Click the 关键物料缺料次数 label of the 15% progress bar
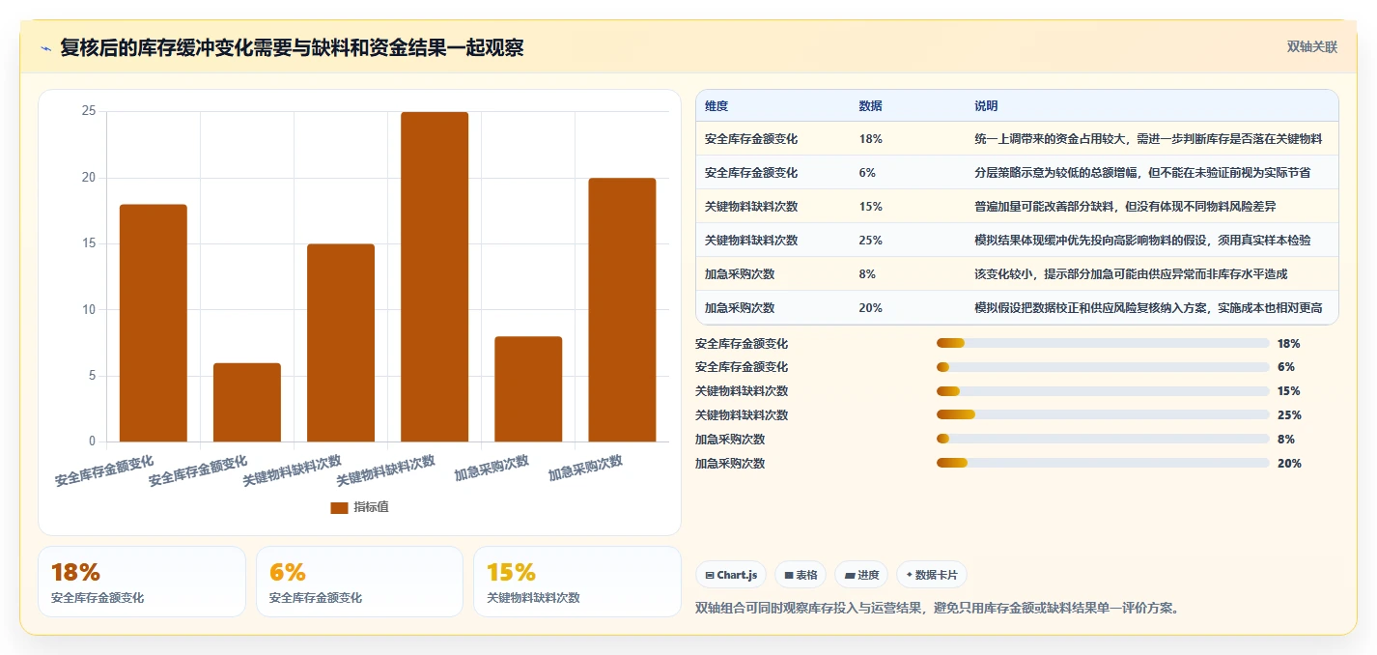Image resolution: width=1377 pixels, height=655 pixels. click(742, 391)
